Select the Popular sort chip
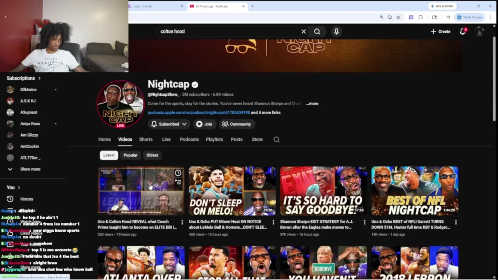498x280 pixels. [130, 155]
